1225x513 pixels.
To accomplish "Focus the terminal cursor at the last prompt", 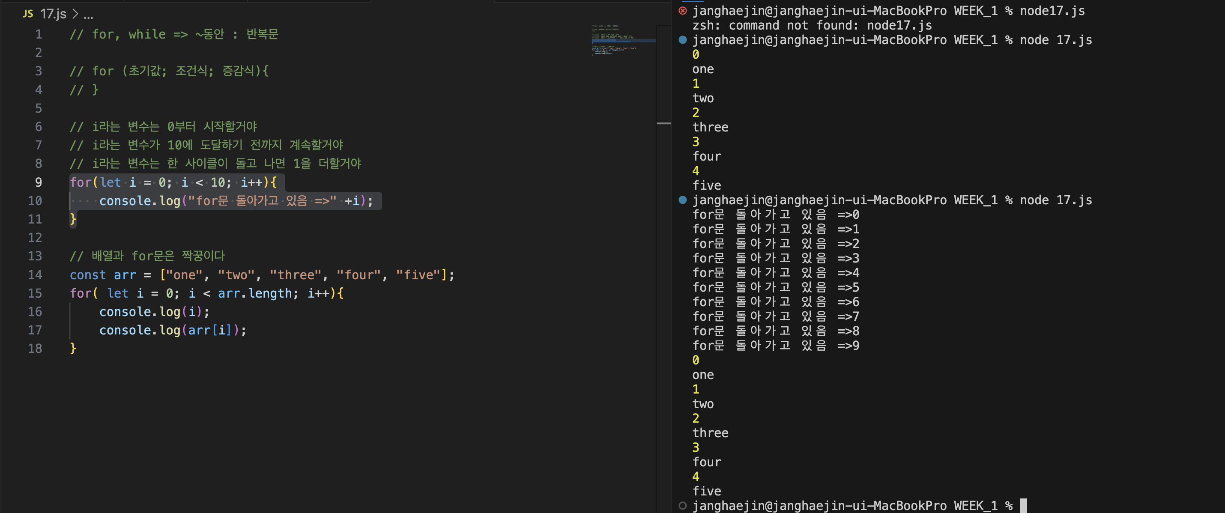I will tap(1023, 505).
